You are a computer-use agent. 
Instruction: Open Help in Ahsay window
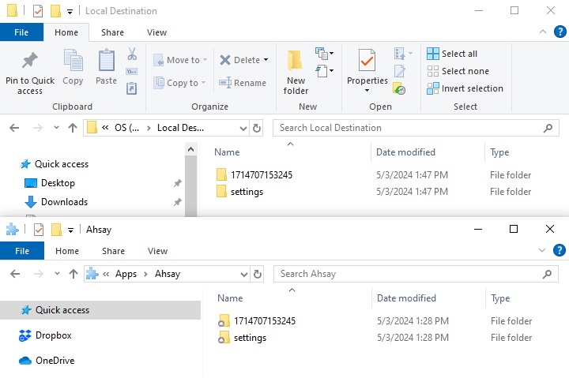(560, 250)
